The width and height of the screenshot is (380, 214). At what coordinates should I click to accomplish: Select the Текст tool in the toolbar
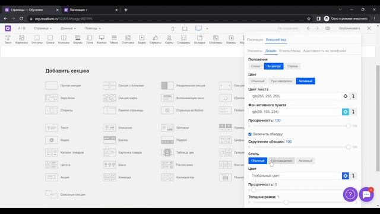(x=8, y=39)
